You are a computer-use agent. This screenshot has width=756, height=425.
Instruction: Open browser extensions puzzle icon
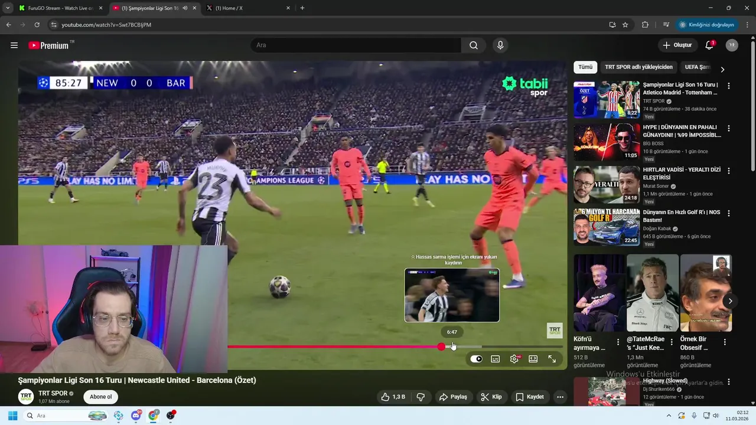[x=645, y=25]
